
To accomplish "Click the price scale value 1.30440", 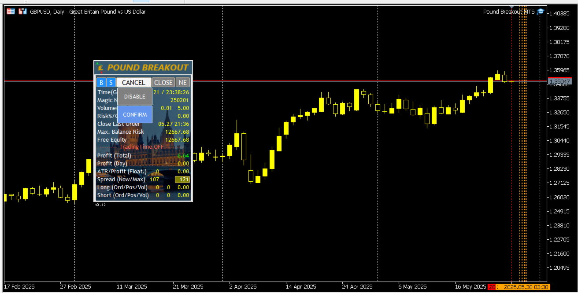I will (x=559, y=140).
